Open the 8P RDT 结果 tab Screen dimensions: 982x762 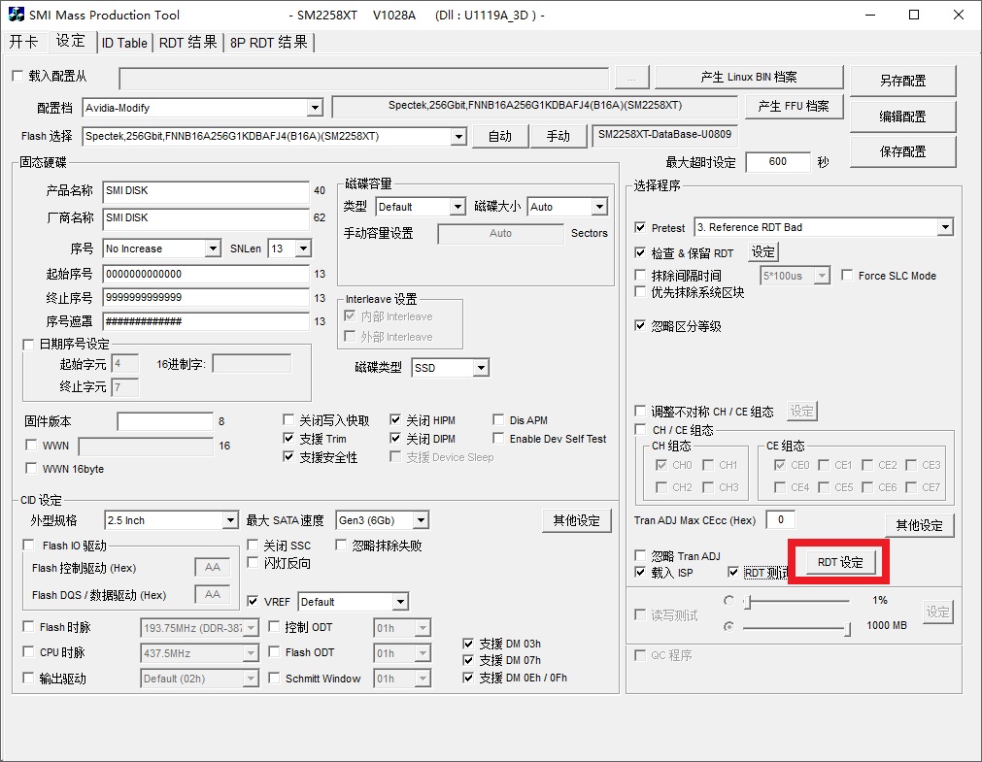tap(269, 43)
